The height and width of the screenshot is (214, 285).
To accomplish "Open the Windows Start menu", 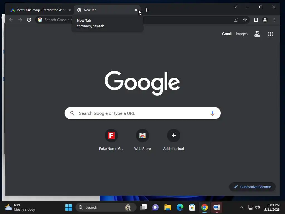I will click(68, 207).
